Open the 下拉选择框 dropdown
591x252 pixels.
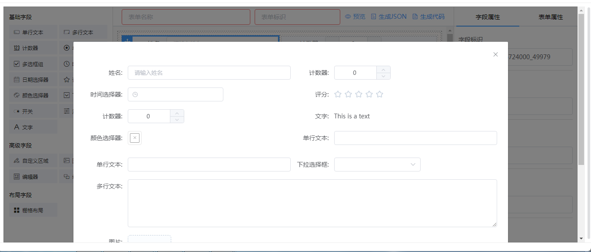pos(377,165)
